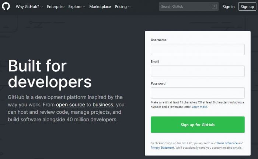The width and height of the screenshot is (258, 159).
Task: Follow the open source link
Action: point(70,105)
